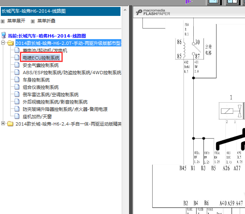245x214 pixels.
Task: Click the page icon beside 防夹玻璃升降器控制系统
Action: [x=17, y=109]
